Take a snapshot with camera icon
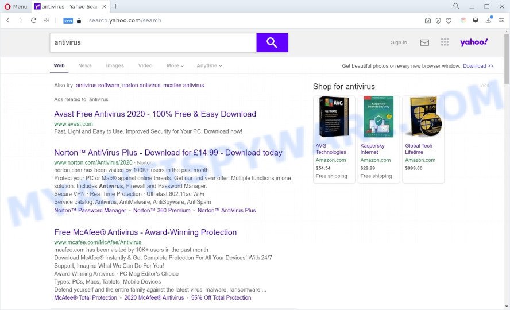This screenshot has width=510, height=310. point(428,21)
